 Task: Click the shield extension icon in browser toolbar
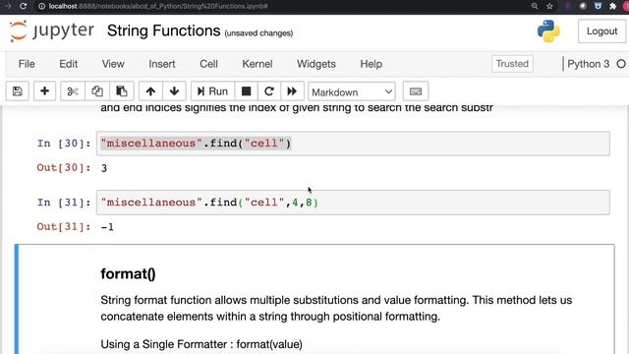(598, 6)
